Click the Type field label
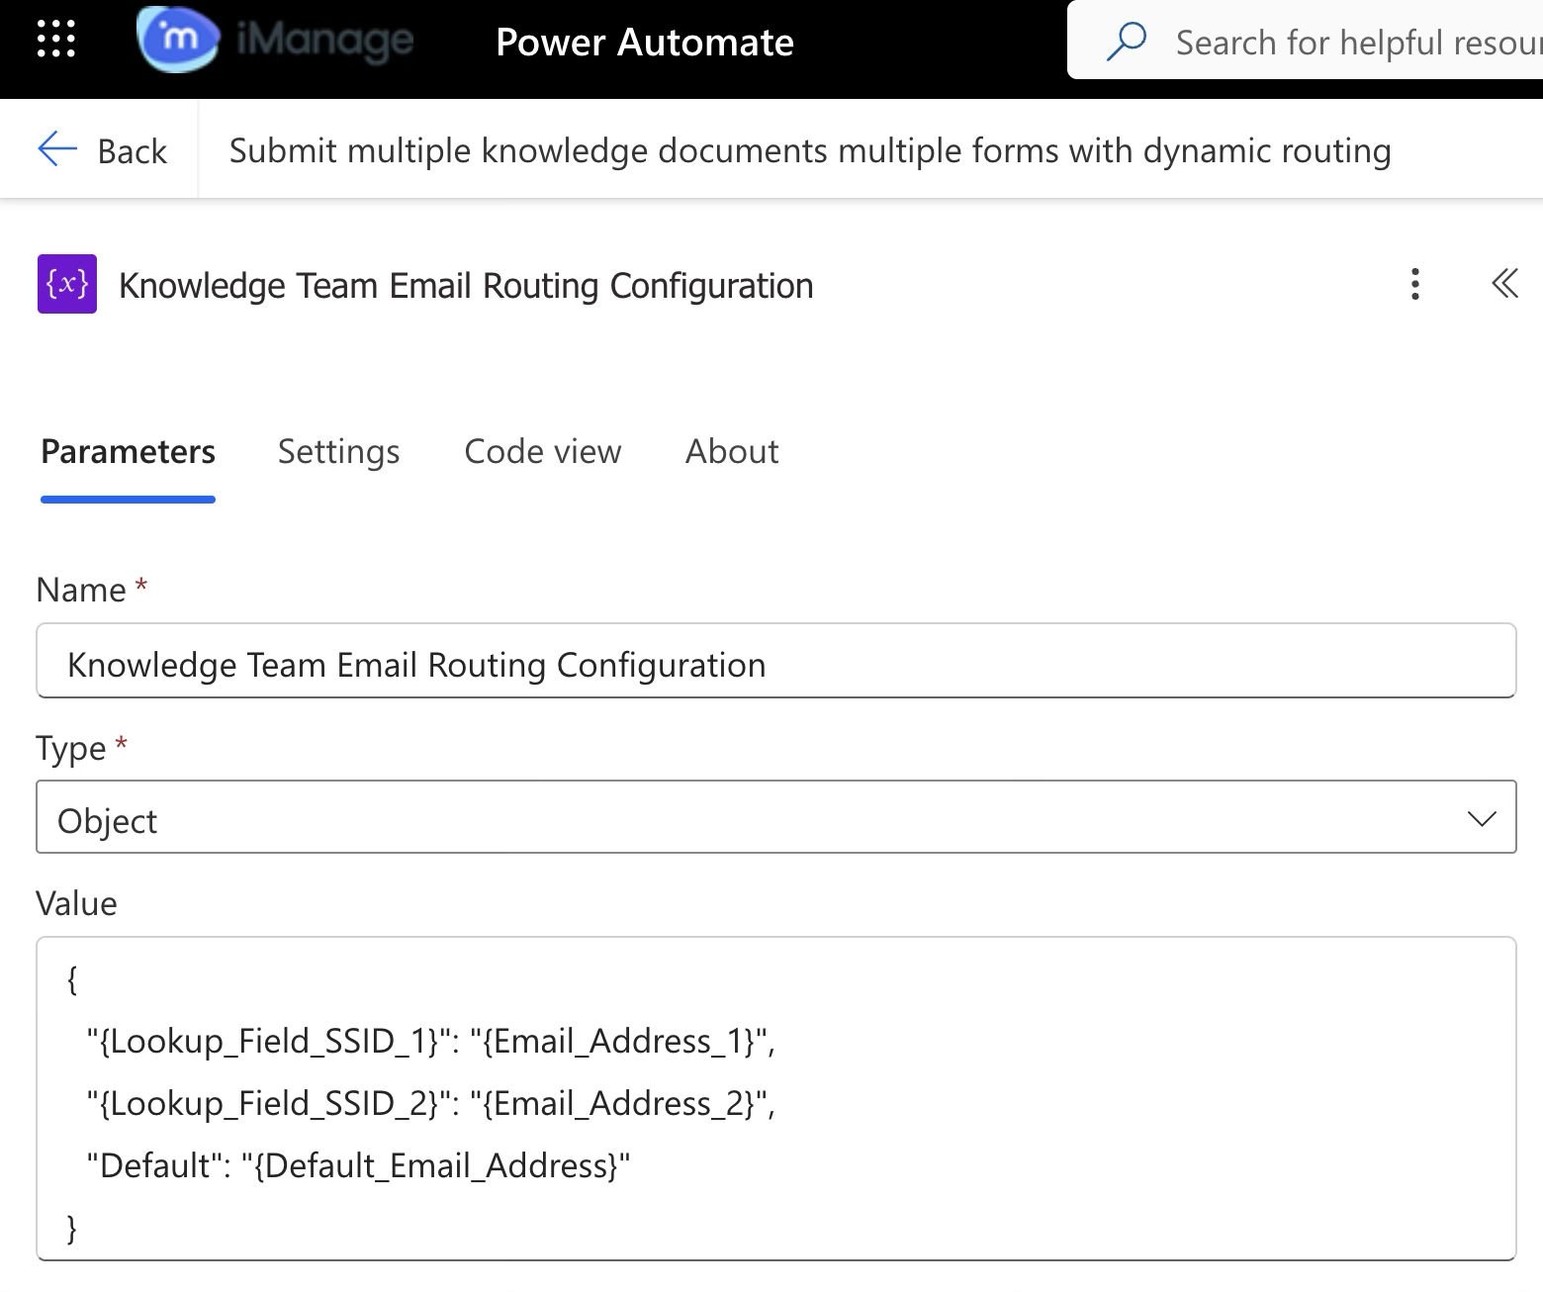 71,748
